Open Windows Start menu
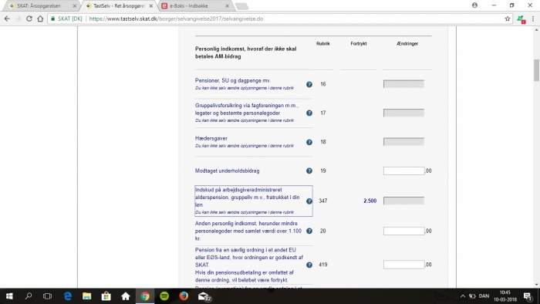Viewport: 540px width, 304px height. [9, 296]
